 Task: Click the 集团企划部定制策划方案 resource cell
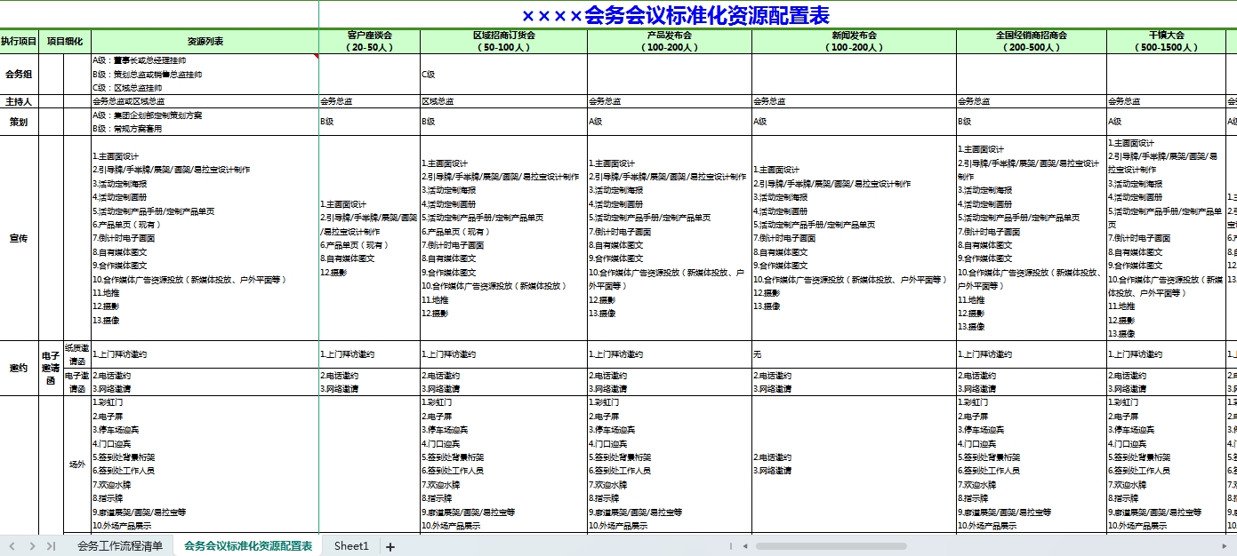(205, 122)
